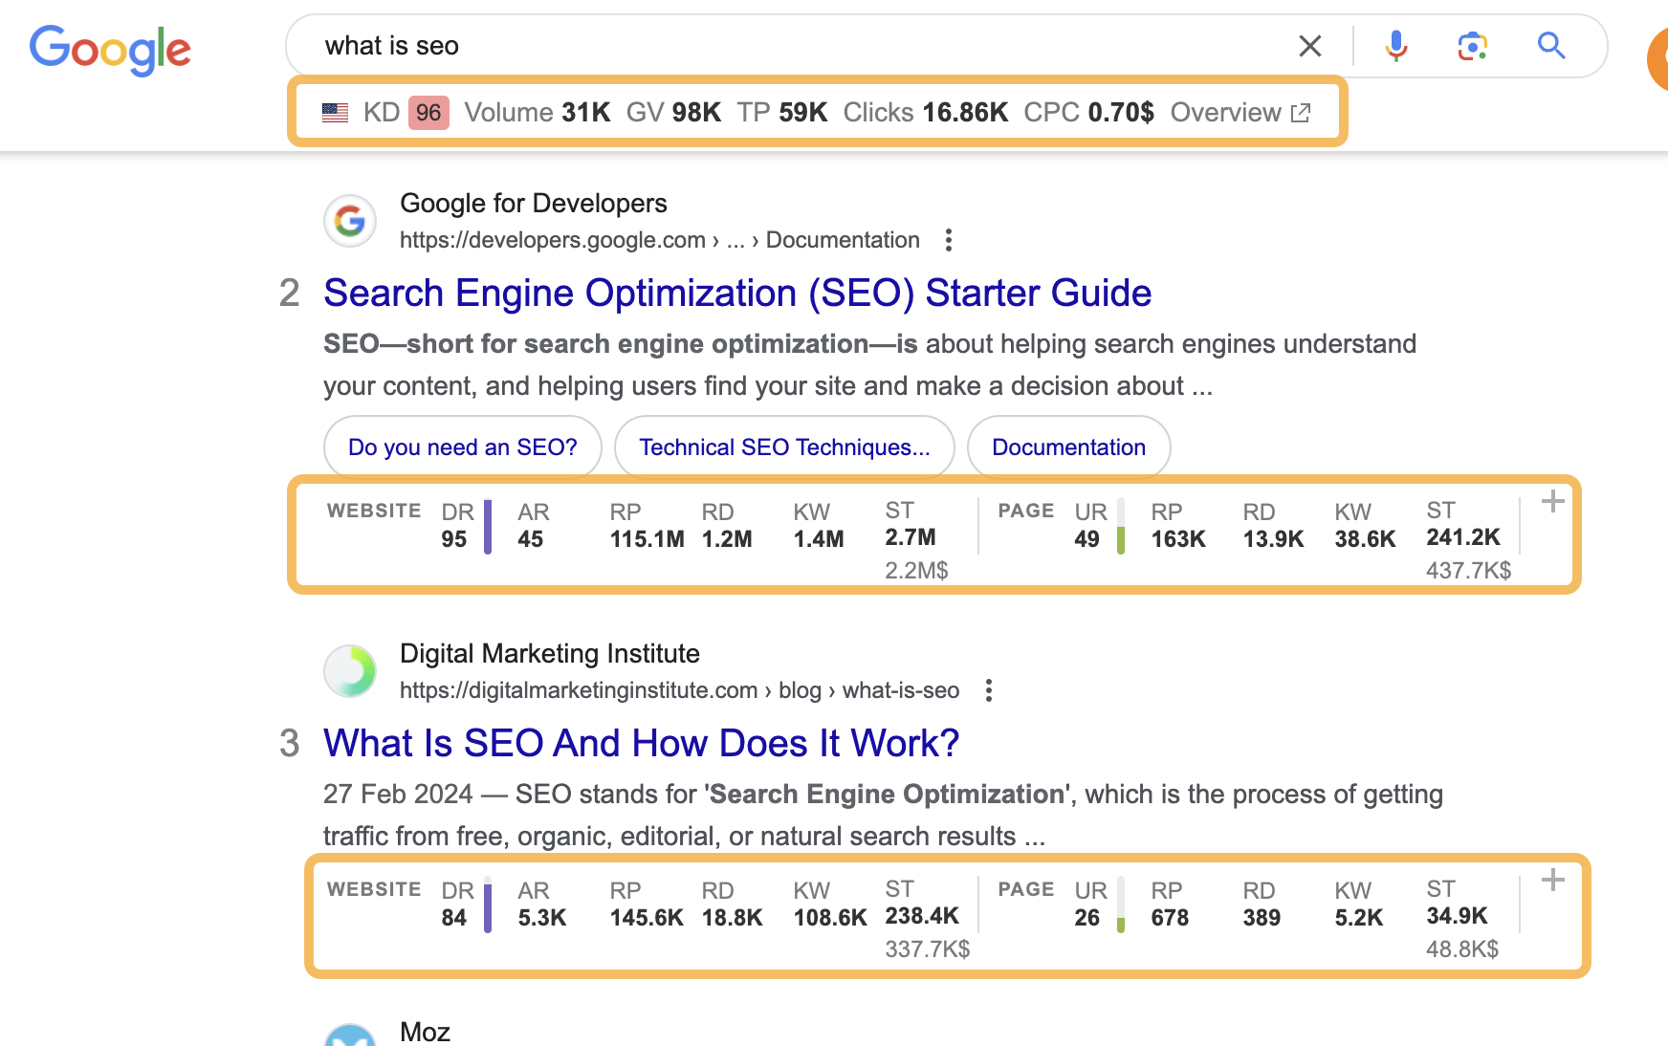This screenshot has height=1046, width=1668.
Task: Click the 'Technical SEO Techniques...' chip
Action: 784,447
